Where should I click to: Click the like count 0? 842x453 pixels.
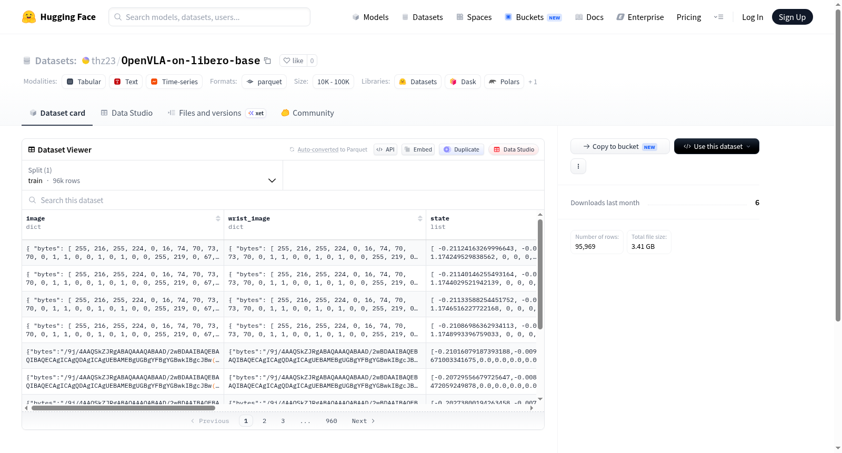(312, 61)
